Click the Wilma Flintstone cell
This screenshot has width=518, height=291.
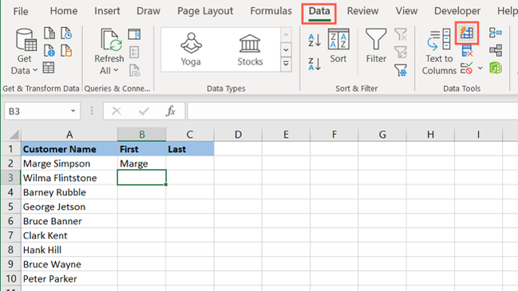click(69, 178)
